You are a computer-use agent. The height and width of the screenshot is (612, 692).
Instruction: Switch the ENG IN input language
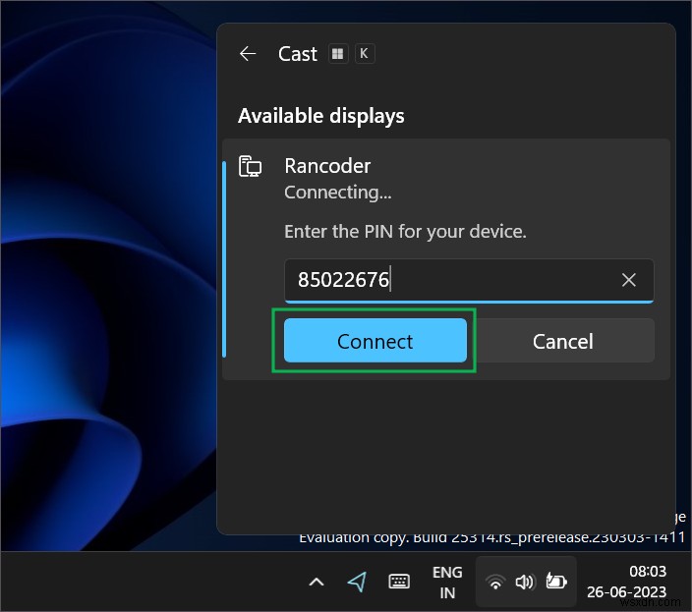tap(447, 582)
